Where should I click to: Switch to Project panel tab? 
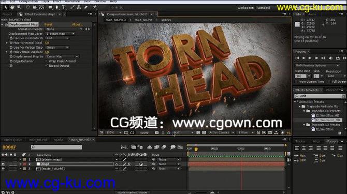coord(7,14)
